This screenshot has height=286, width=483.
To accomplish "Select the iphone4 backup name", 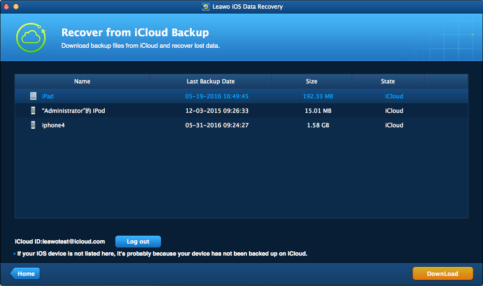I will [x=53, y=125].
